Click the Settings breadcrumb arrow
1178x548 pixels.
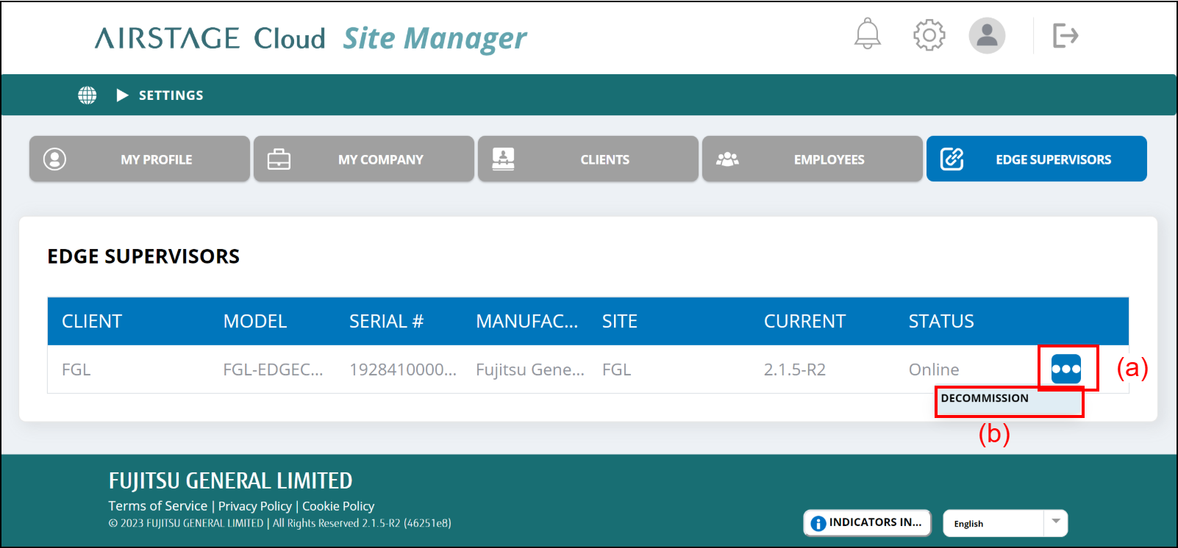123,95
